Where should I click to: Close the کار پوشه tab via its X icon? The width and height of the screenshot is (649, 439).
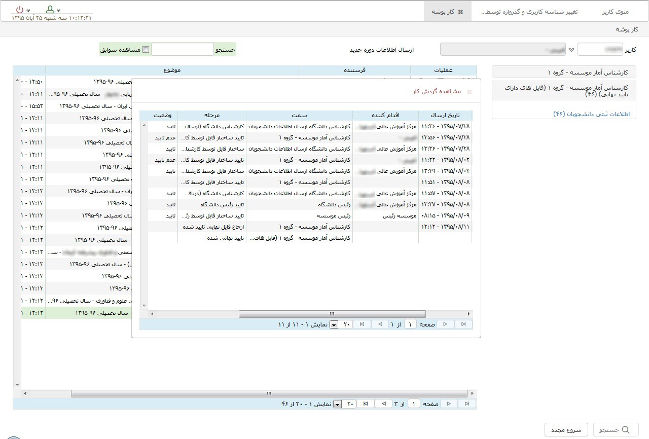(x=460, y=12)
